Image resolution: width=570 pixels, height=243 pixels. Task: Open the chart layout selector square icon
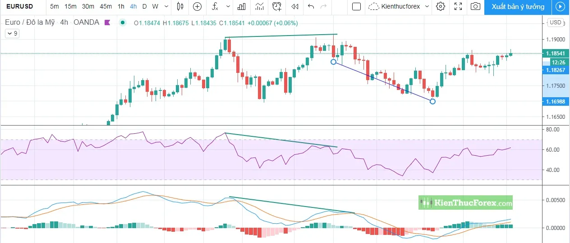pos(356,6)
